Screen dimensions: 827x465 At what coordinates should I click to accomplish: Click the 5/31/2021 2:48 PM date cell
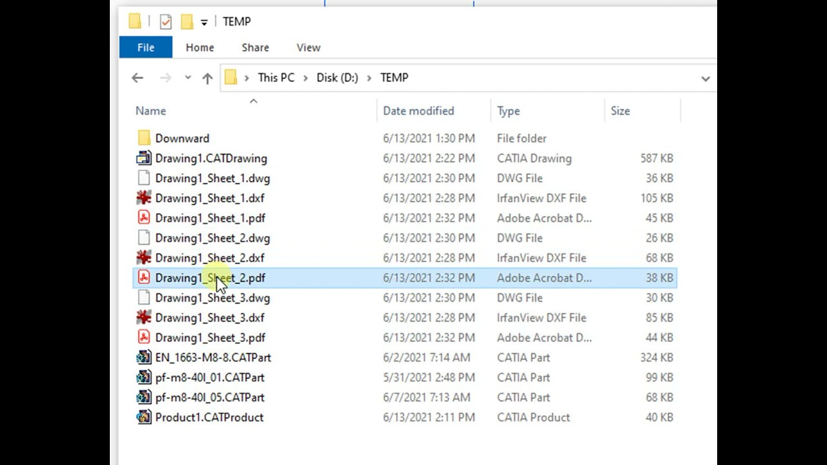[x=429, y=378]
